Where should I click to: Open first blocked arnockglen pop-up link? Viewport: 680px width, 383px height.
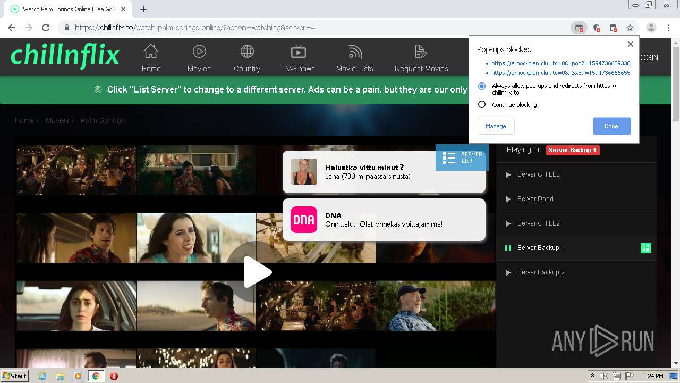tap(560, 63)
